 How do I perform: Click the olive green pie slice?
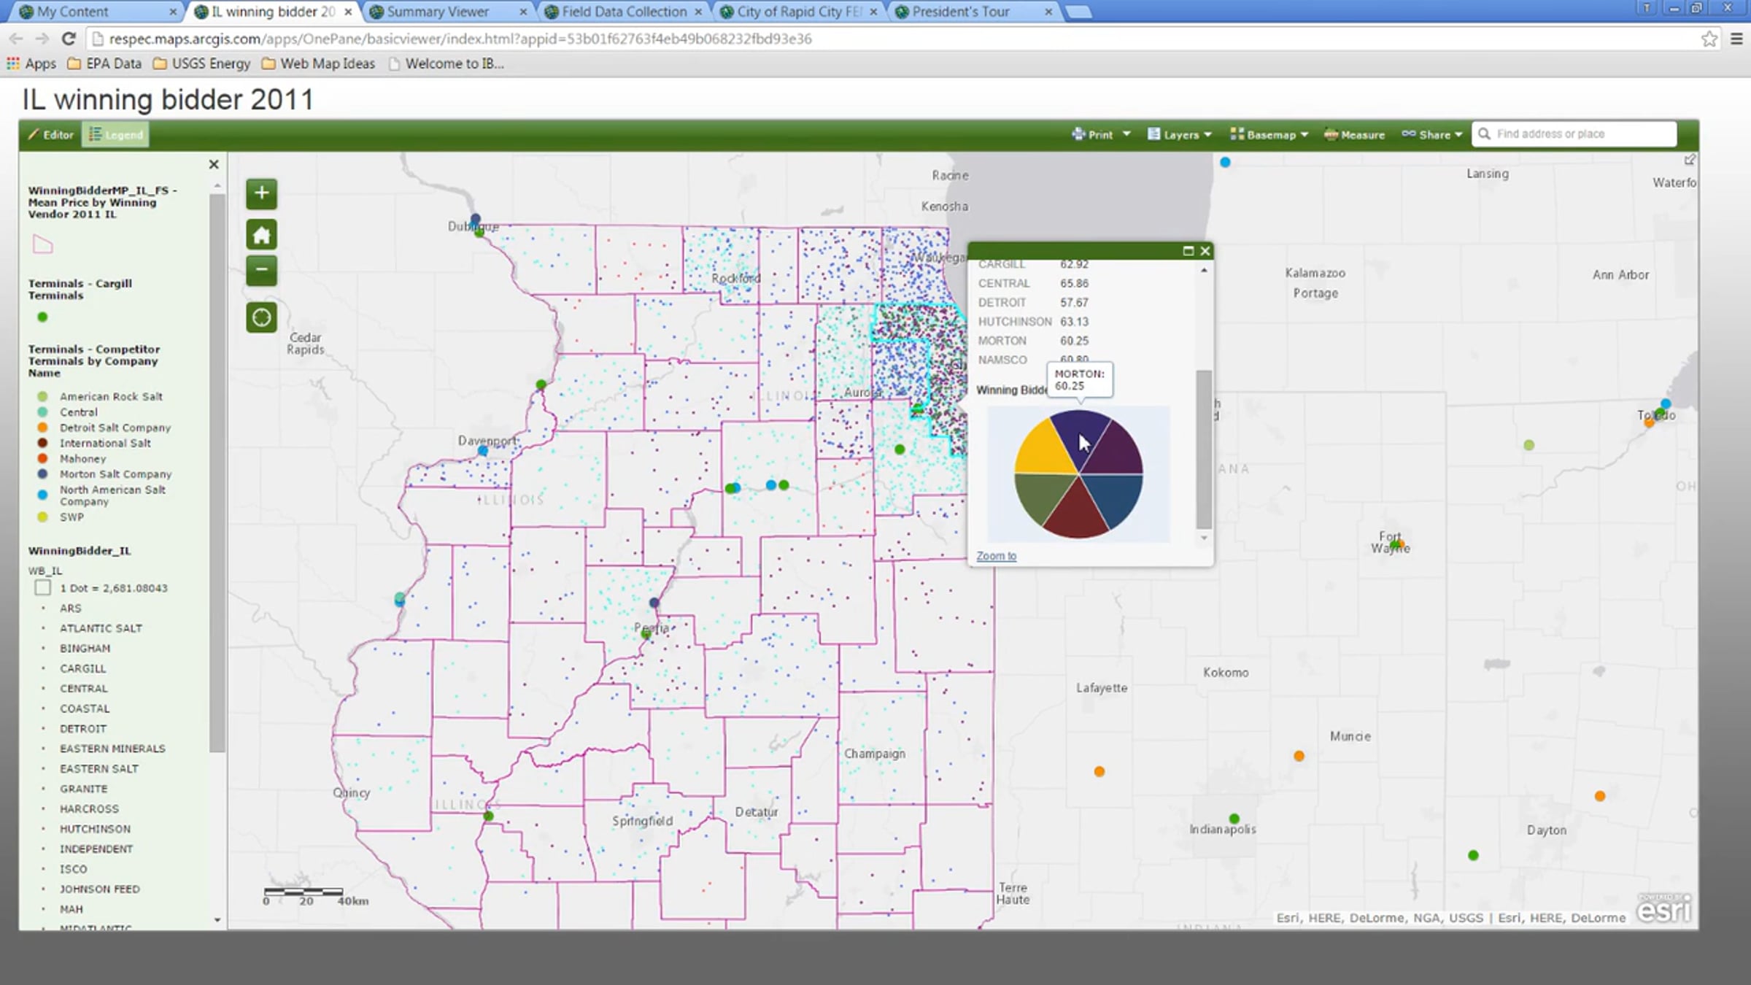coord(1042,498)
